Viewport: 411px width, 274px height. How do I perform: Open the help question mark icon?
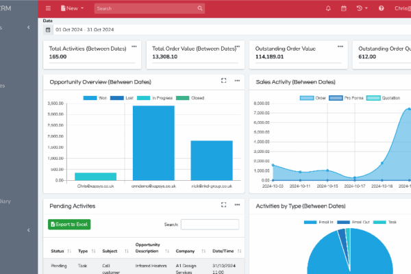click(381, 8)
